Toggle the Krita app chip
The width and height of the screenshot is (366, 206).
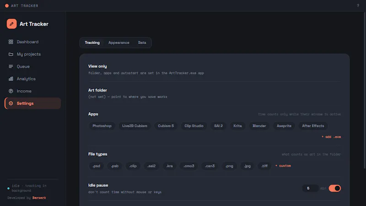point(237,126)
